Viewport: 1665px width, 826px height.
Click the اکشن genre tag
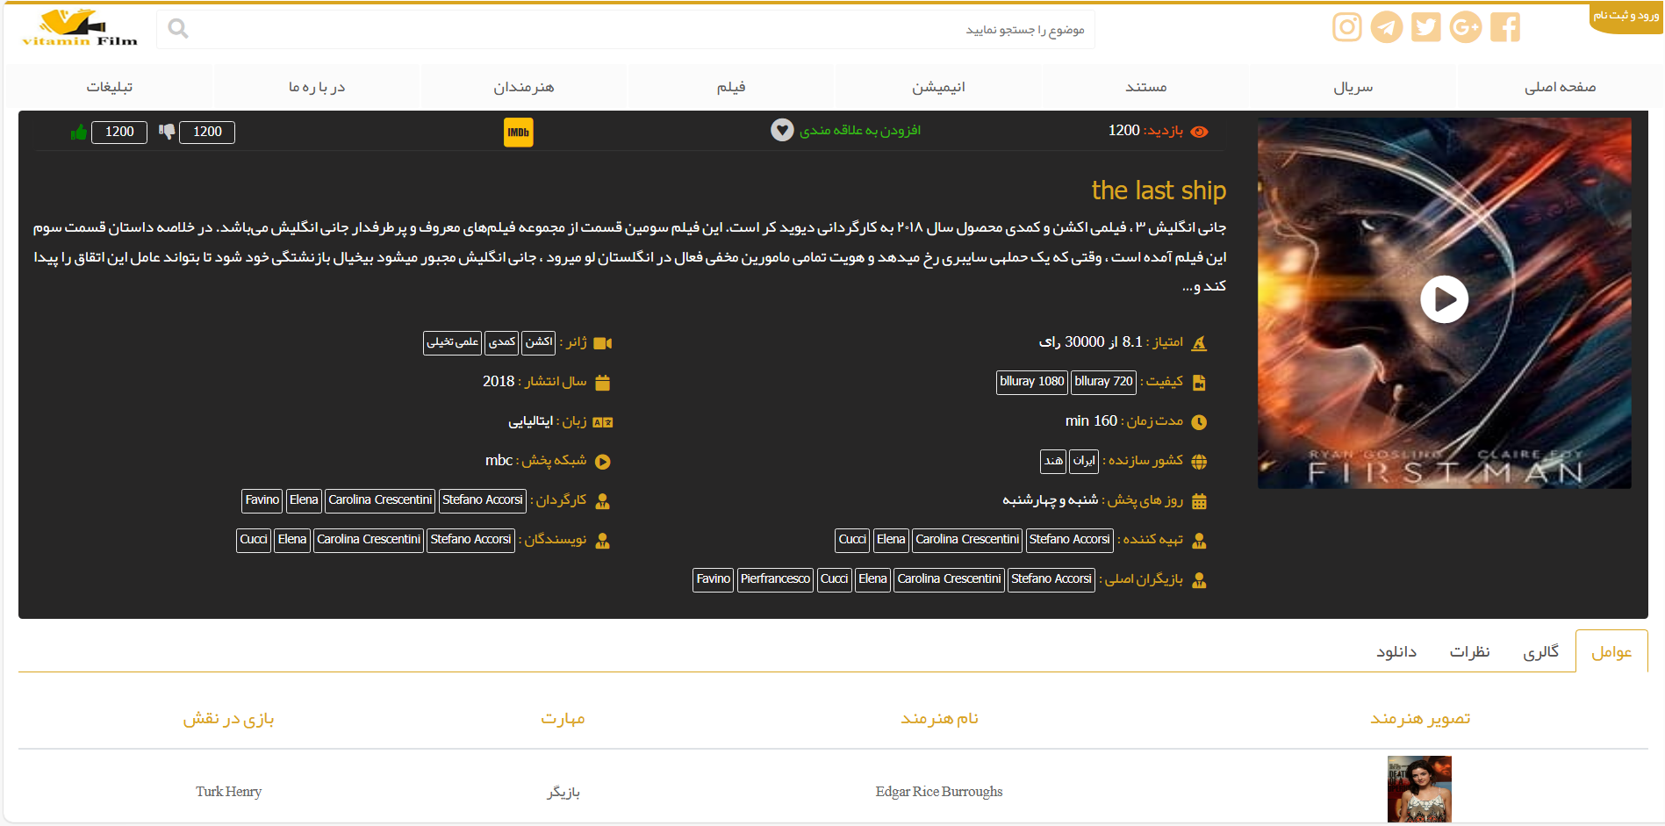[539, 342]
